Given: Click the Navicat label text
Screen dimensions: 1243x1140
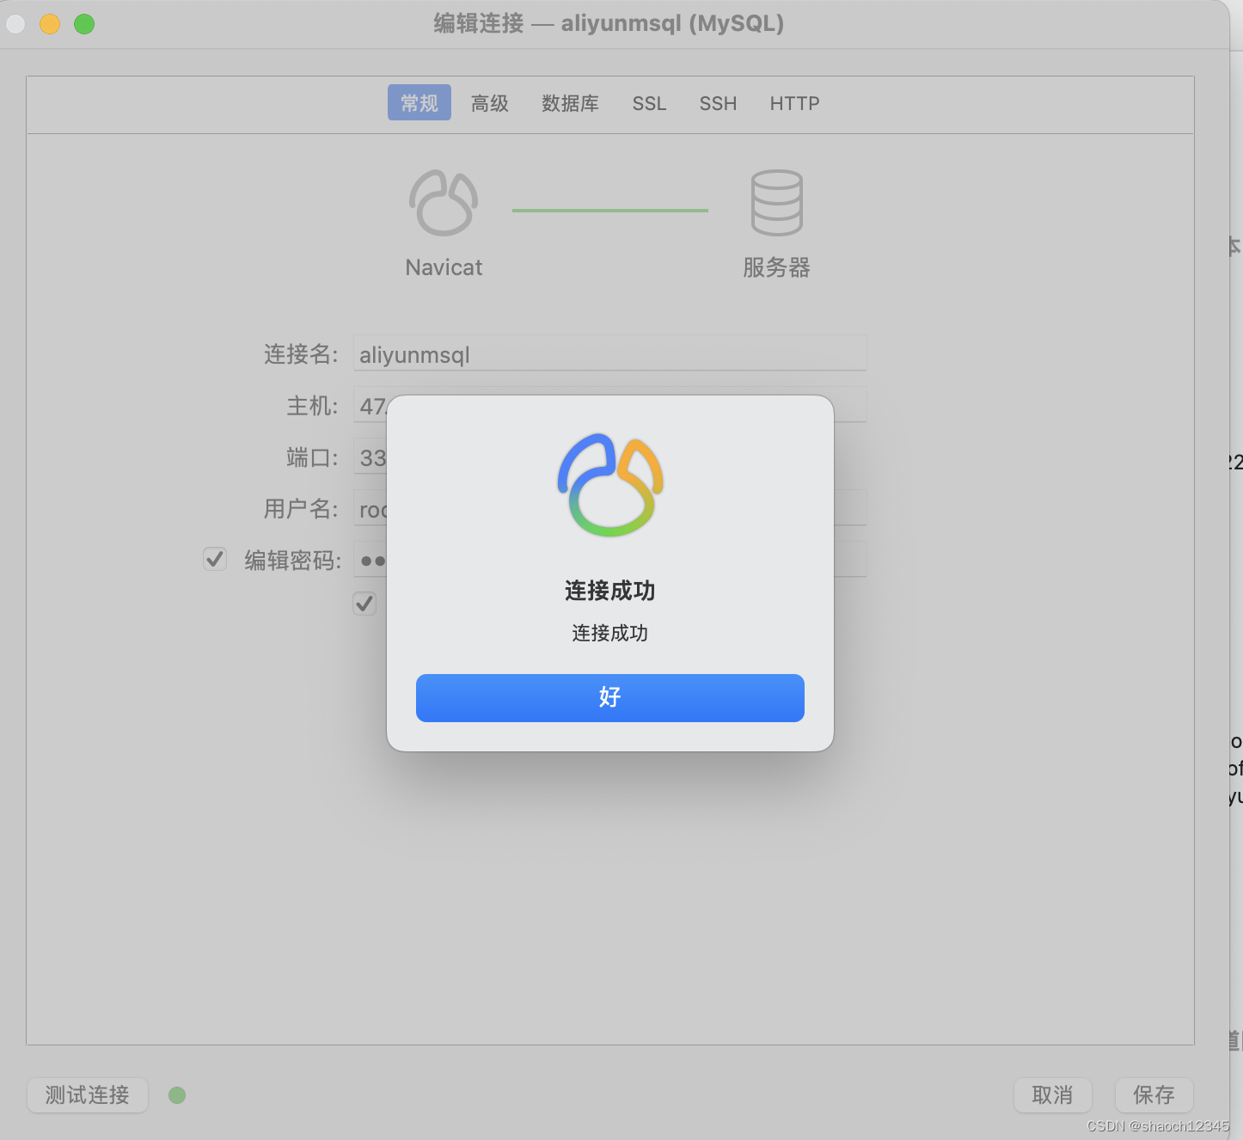Looking at the screenshot, I should (x=444, y=267).
